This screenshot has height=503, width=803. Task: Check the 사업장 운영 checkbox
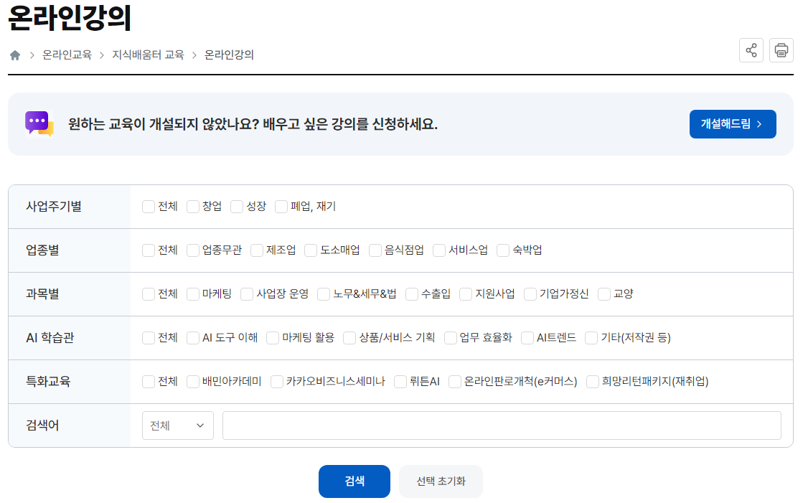(x=247, y=294)
